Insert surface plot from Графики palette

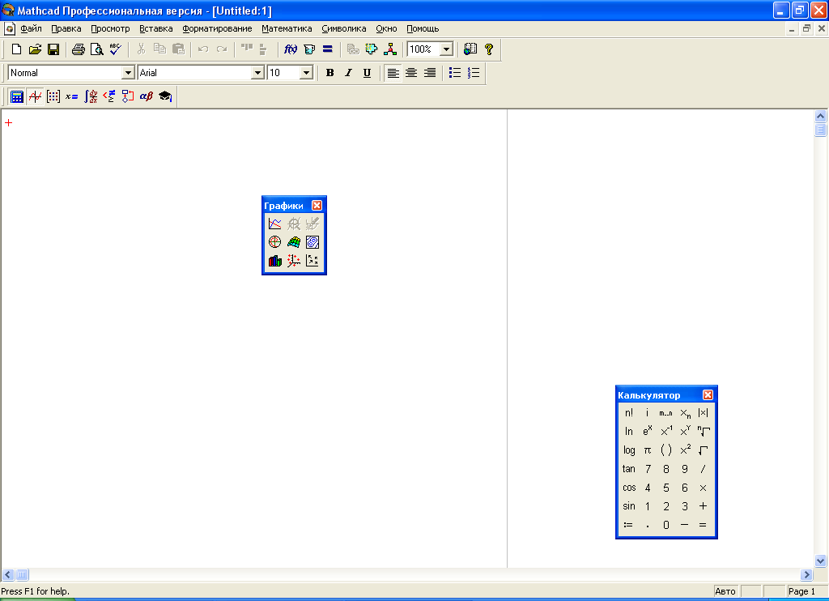[293, 242]
